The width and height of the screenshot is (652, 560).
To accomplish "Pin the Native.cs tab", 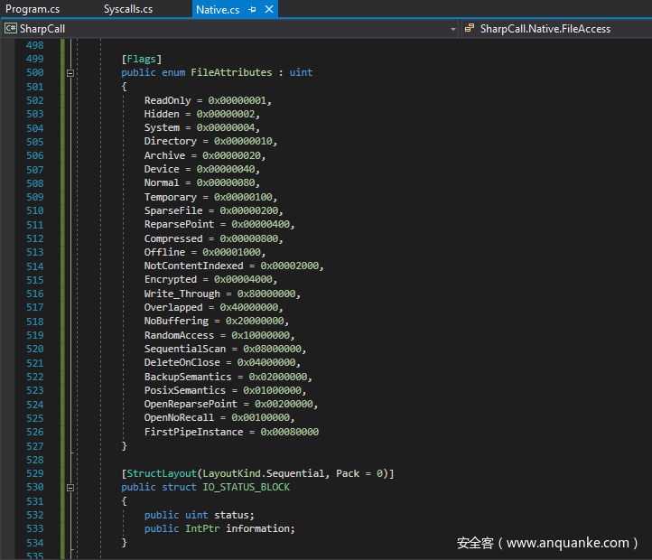I will (253, 9).
